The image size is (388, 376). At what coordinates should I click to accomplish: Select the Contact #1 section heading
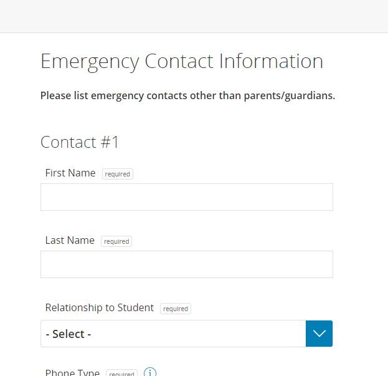[x=80, y=142]
